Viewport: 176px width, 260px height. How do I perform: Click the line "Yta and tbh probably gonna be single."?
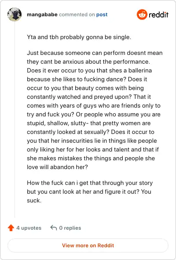79,37
